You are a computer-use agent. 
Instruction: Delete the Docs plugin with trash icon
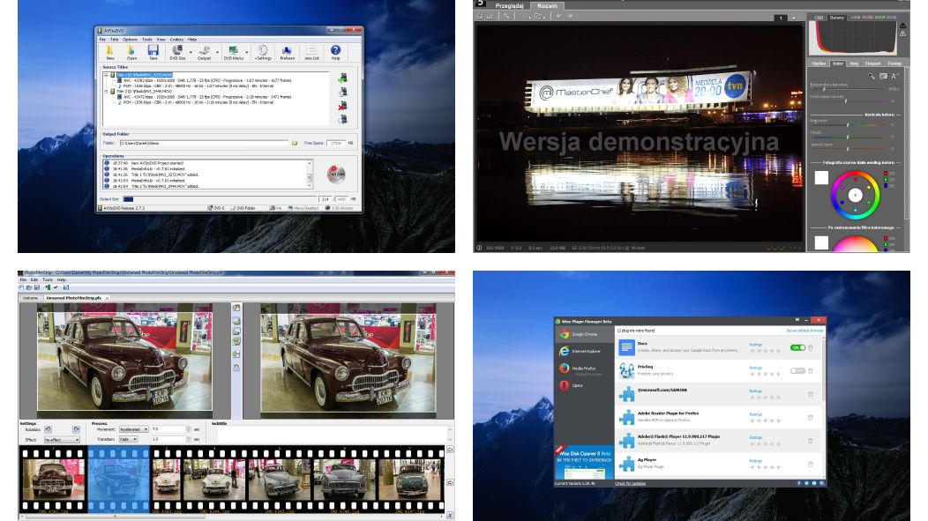point(811,347)
